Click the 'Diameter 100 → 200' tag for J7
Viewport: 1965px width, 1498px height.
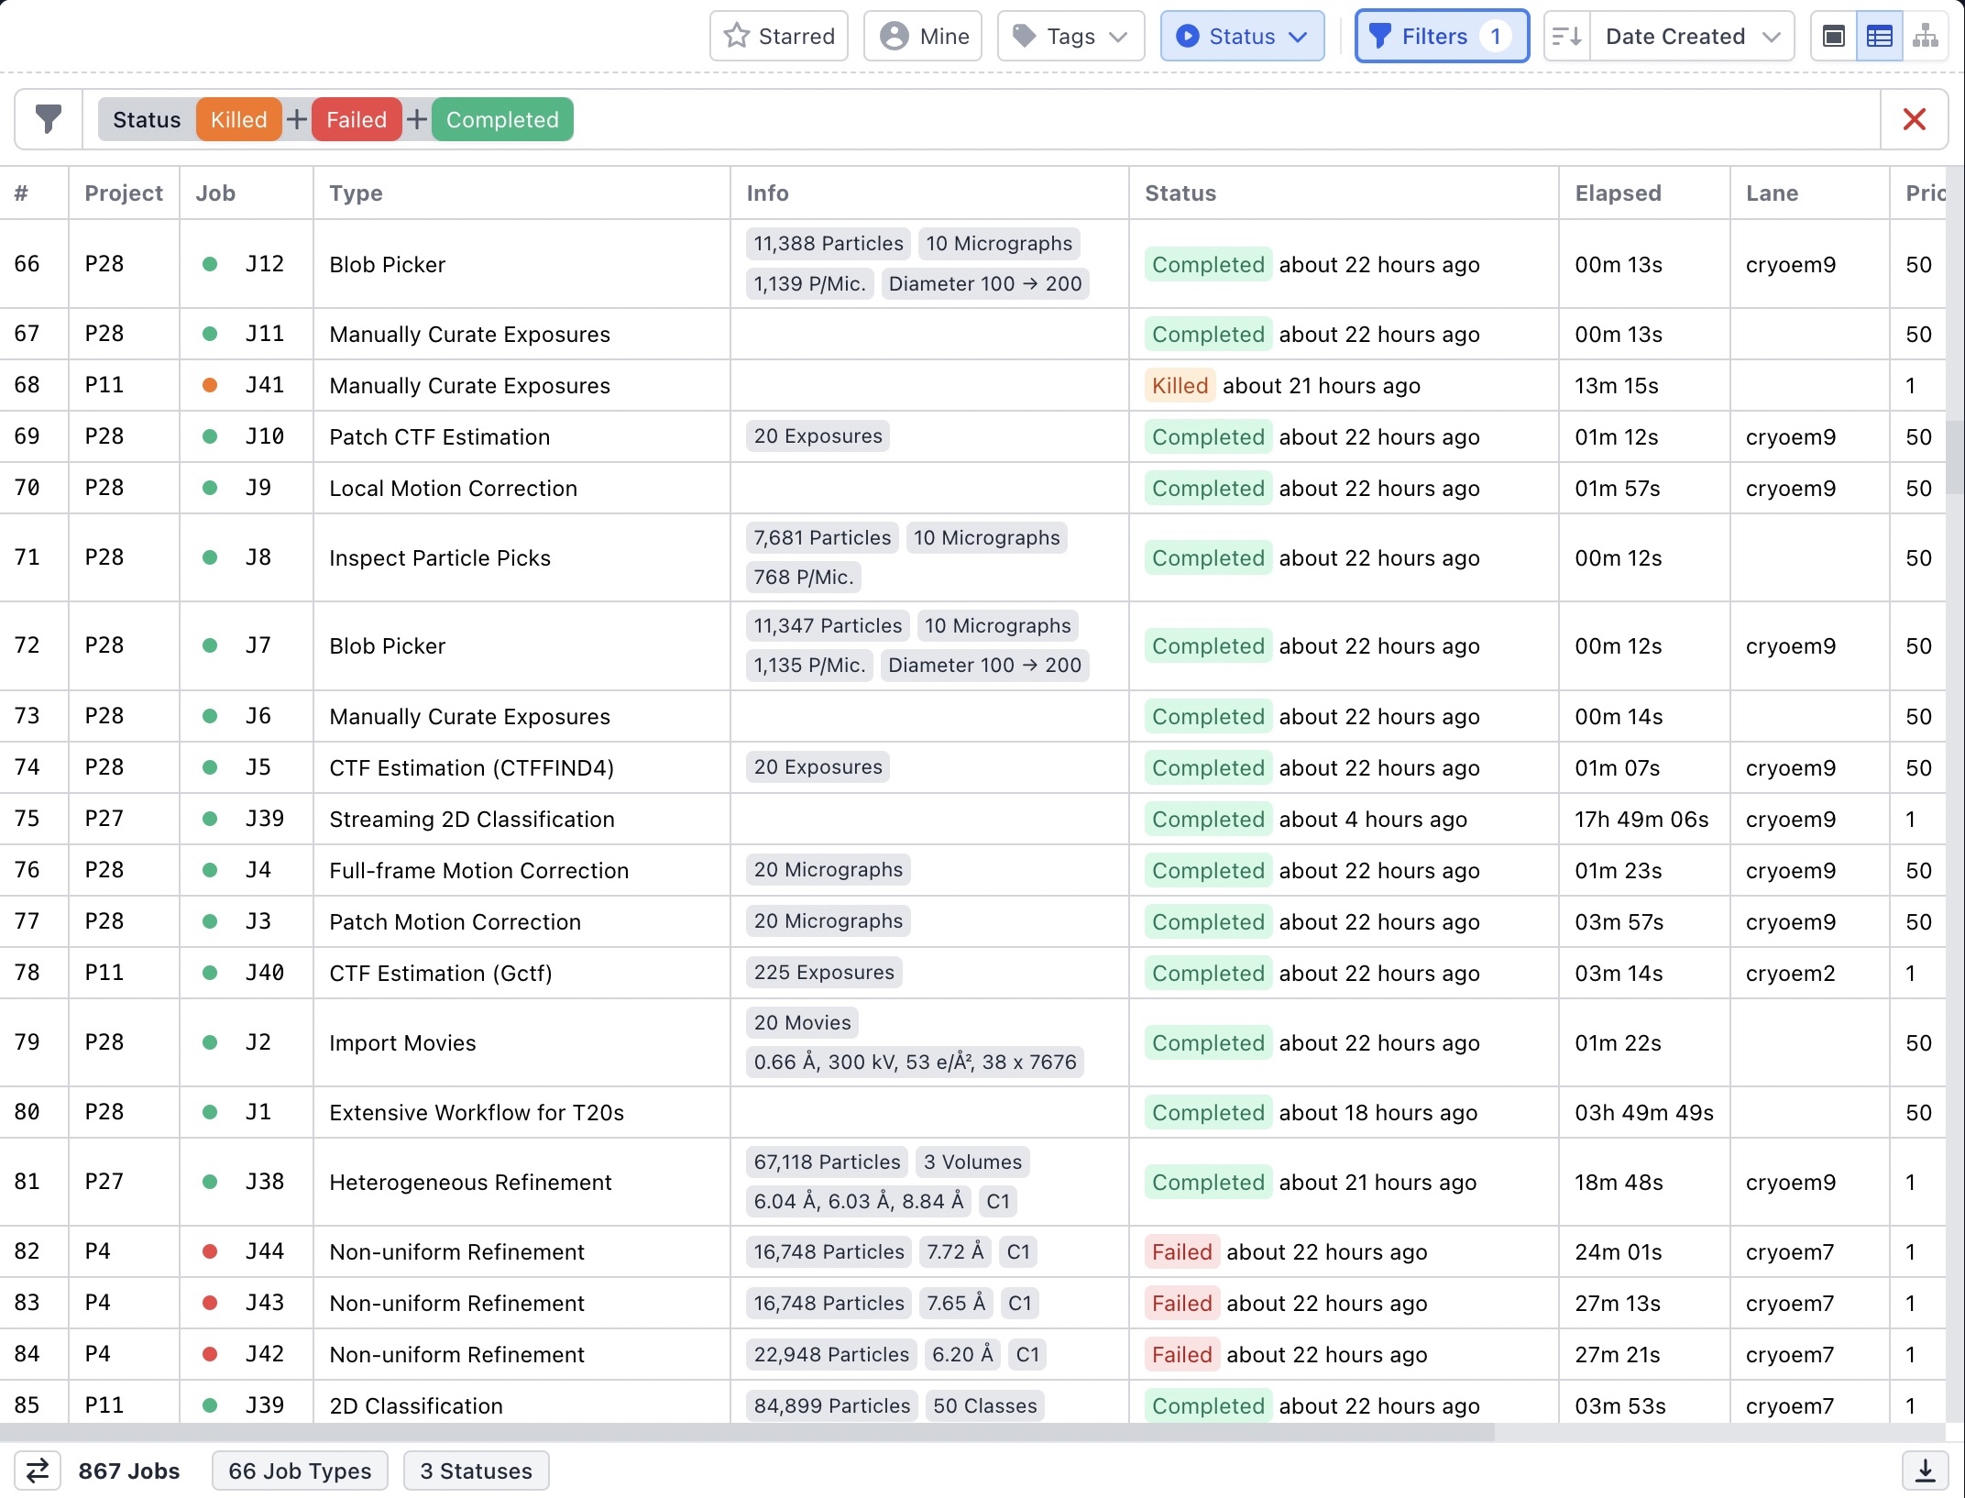[984, 666]
